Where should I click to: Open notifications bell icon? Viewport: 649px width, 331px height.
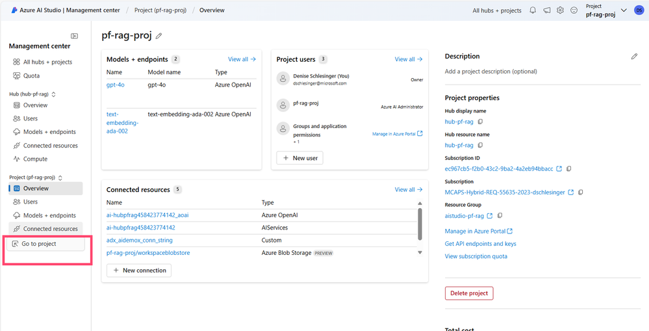[533, 10]
